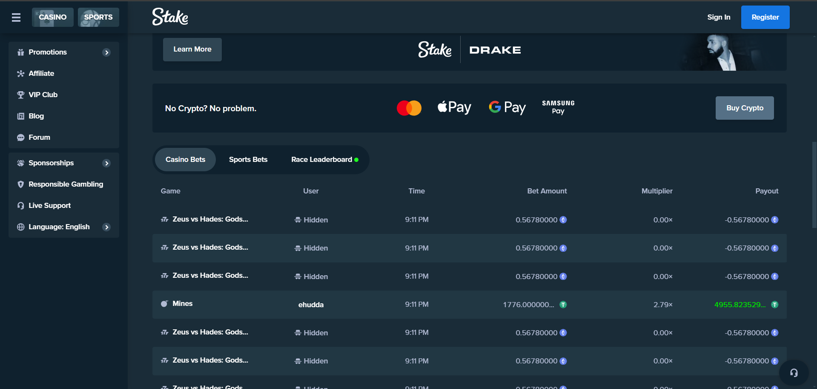Open the hamburger menu icon
Screen dimensions: 817x389
click(16, 17)
